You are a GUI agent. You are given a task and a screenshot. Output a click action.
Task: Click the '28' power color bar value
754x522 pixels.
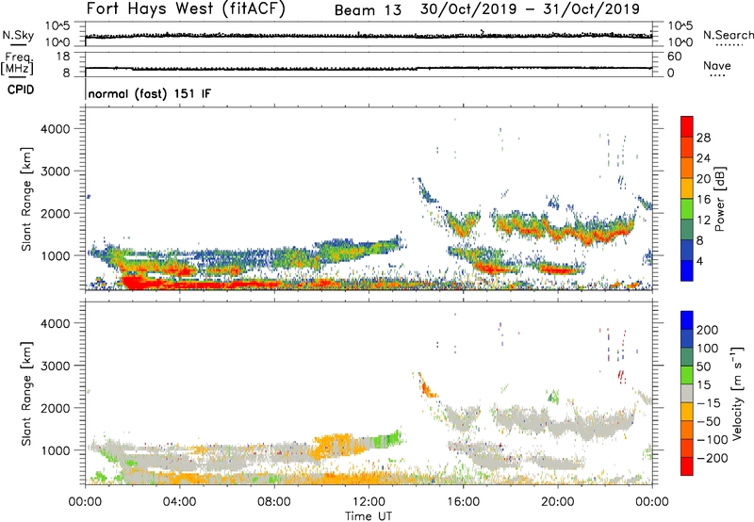pos(703,138)
